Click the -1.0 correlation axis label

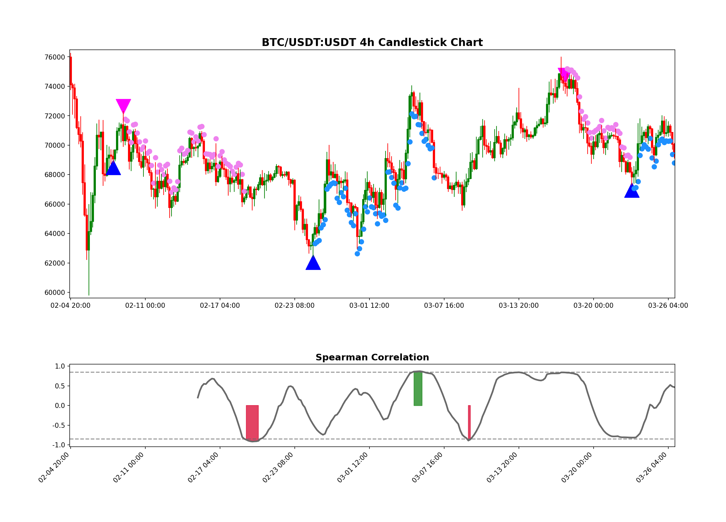59,445
